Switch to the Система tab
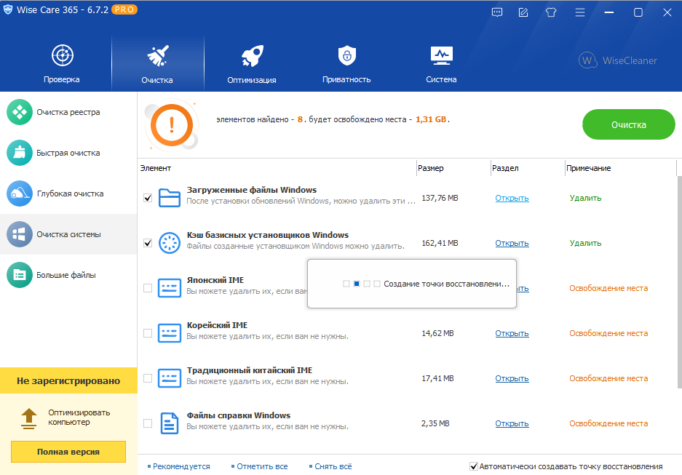This screenshot has width=682, height=475. [x=442, y=63]
